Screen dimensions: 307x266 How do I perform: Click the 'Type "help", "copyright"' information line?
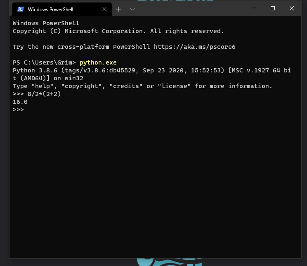(x=142, y=86)
